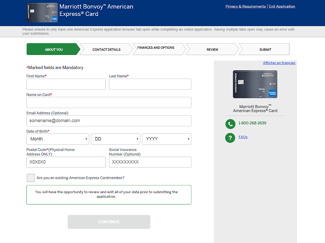Switch to Finances and Options step
This screenshot has height=243, width=325.
pyautogui.click(x=156, y=48)
